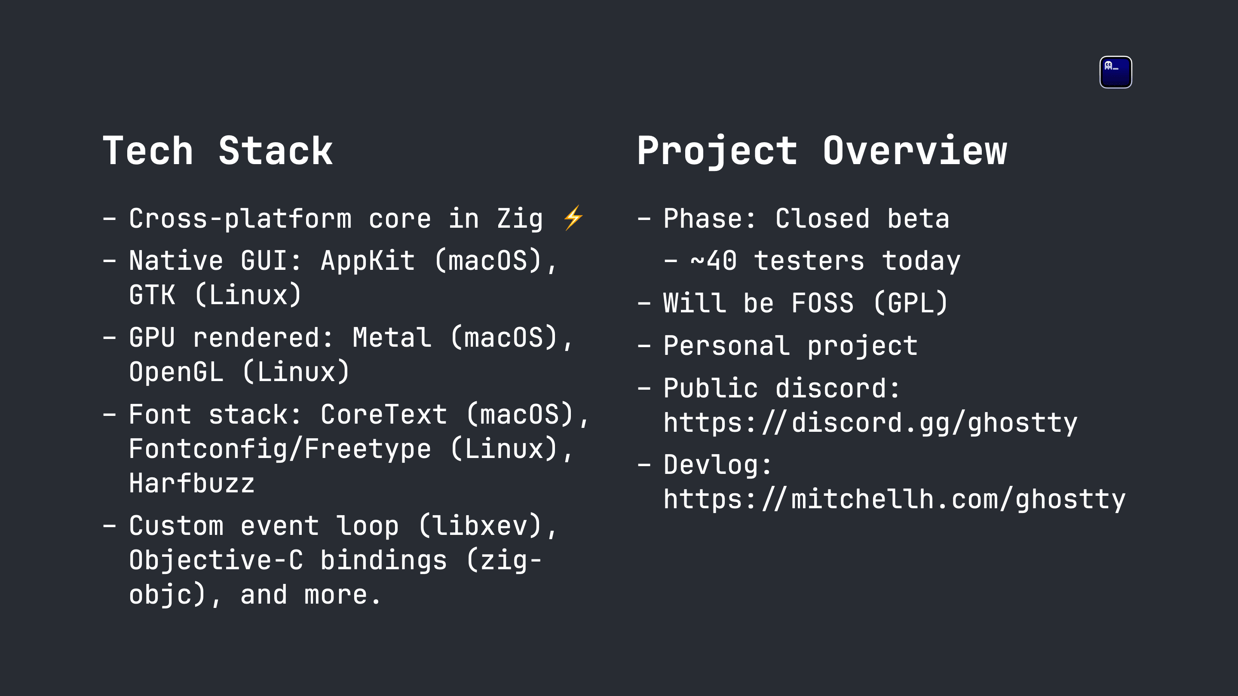Click the Font stack: CoreText bullet
Screen dimensions: 1238x696
click(346, 415)
